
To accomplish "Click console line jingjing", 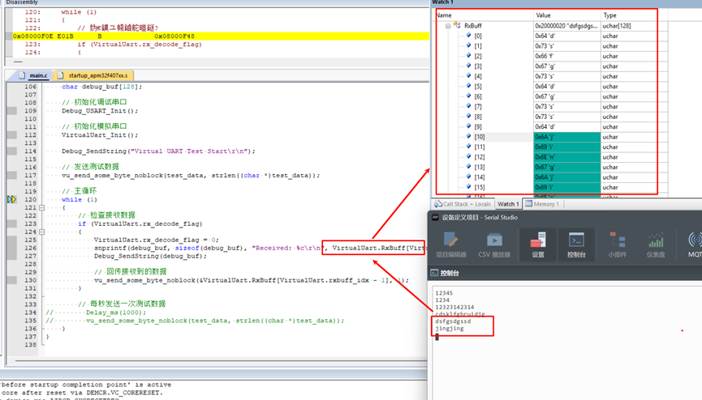I will pyautogui.click(x=449, y=328).
